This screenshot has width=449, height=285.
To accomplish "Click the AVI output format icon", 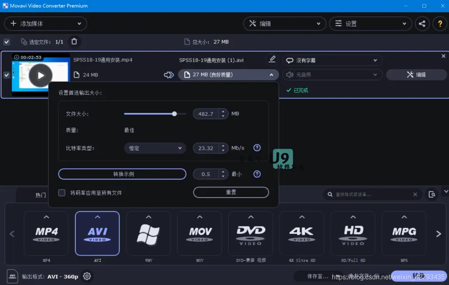I will tap(12, 276).
